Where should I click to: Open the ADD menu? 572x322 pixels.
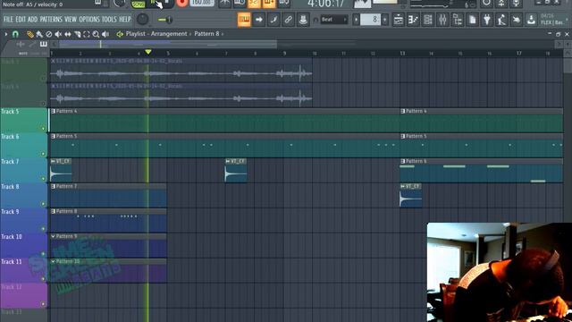coord(32,20)
